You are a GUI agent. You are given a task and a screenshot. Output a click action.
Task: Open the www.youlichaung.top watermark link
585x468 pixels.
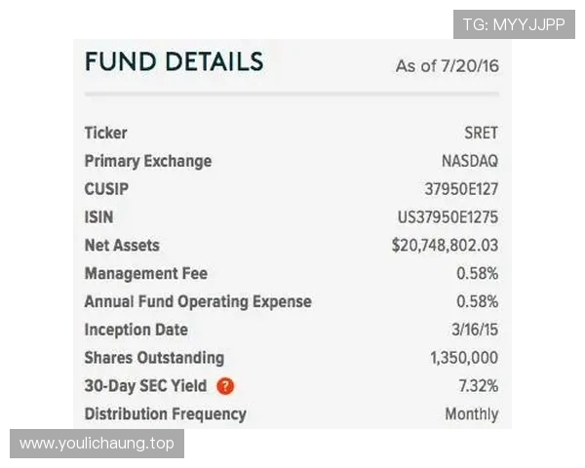pos(97,444)
